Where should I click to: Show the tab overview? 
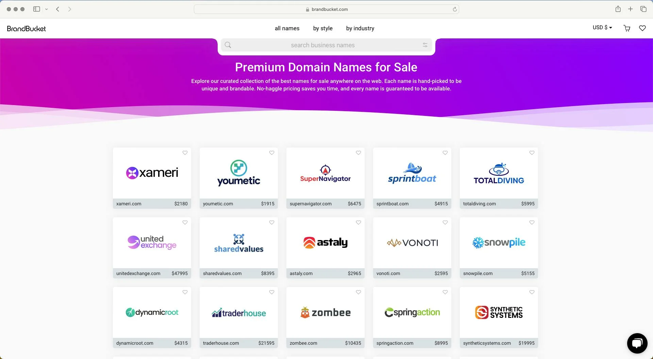coord(643,9)
